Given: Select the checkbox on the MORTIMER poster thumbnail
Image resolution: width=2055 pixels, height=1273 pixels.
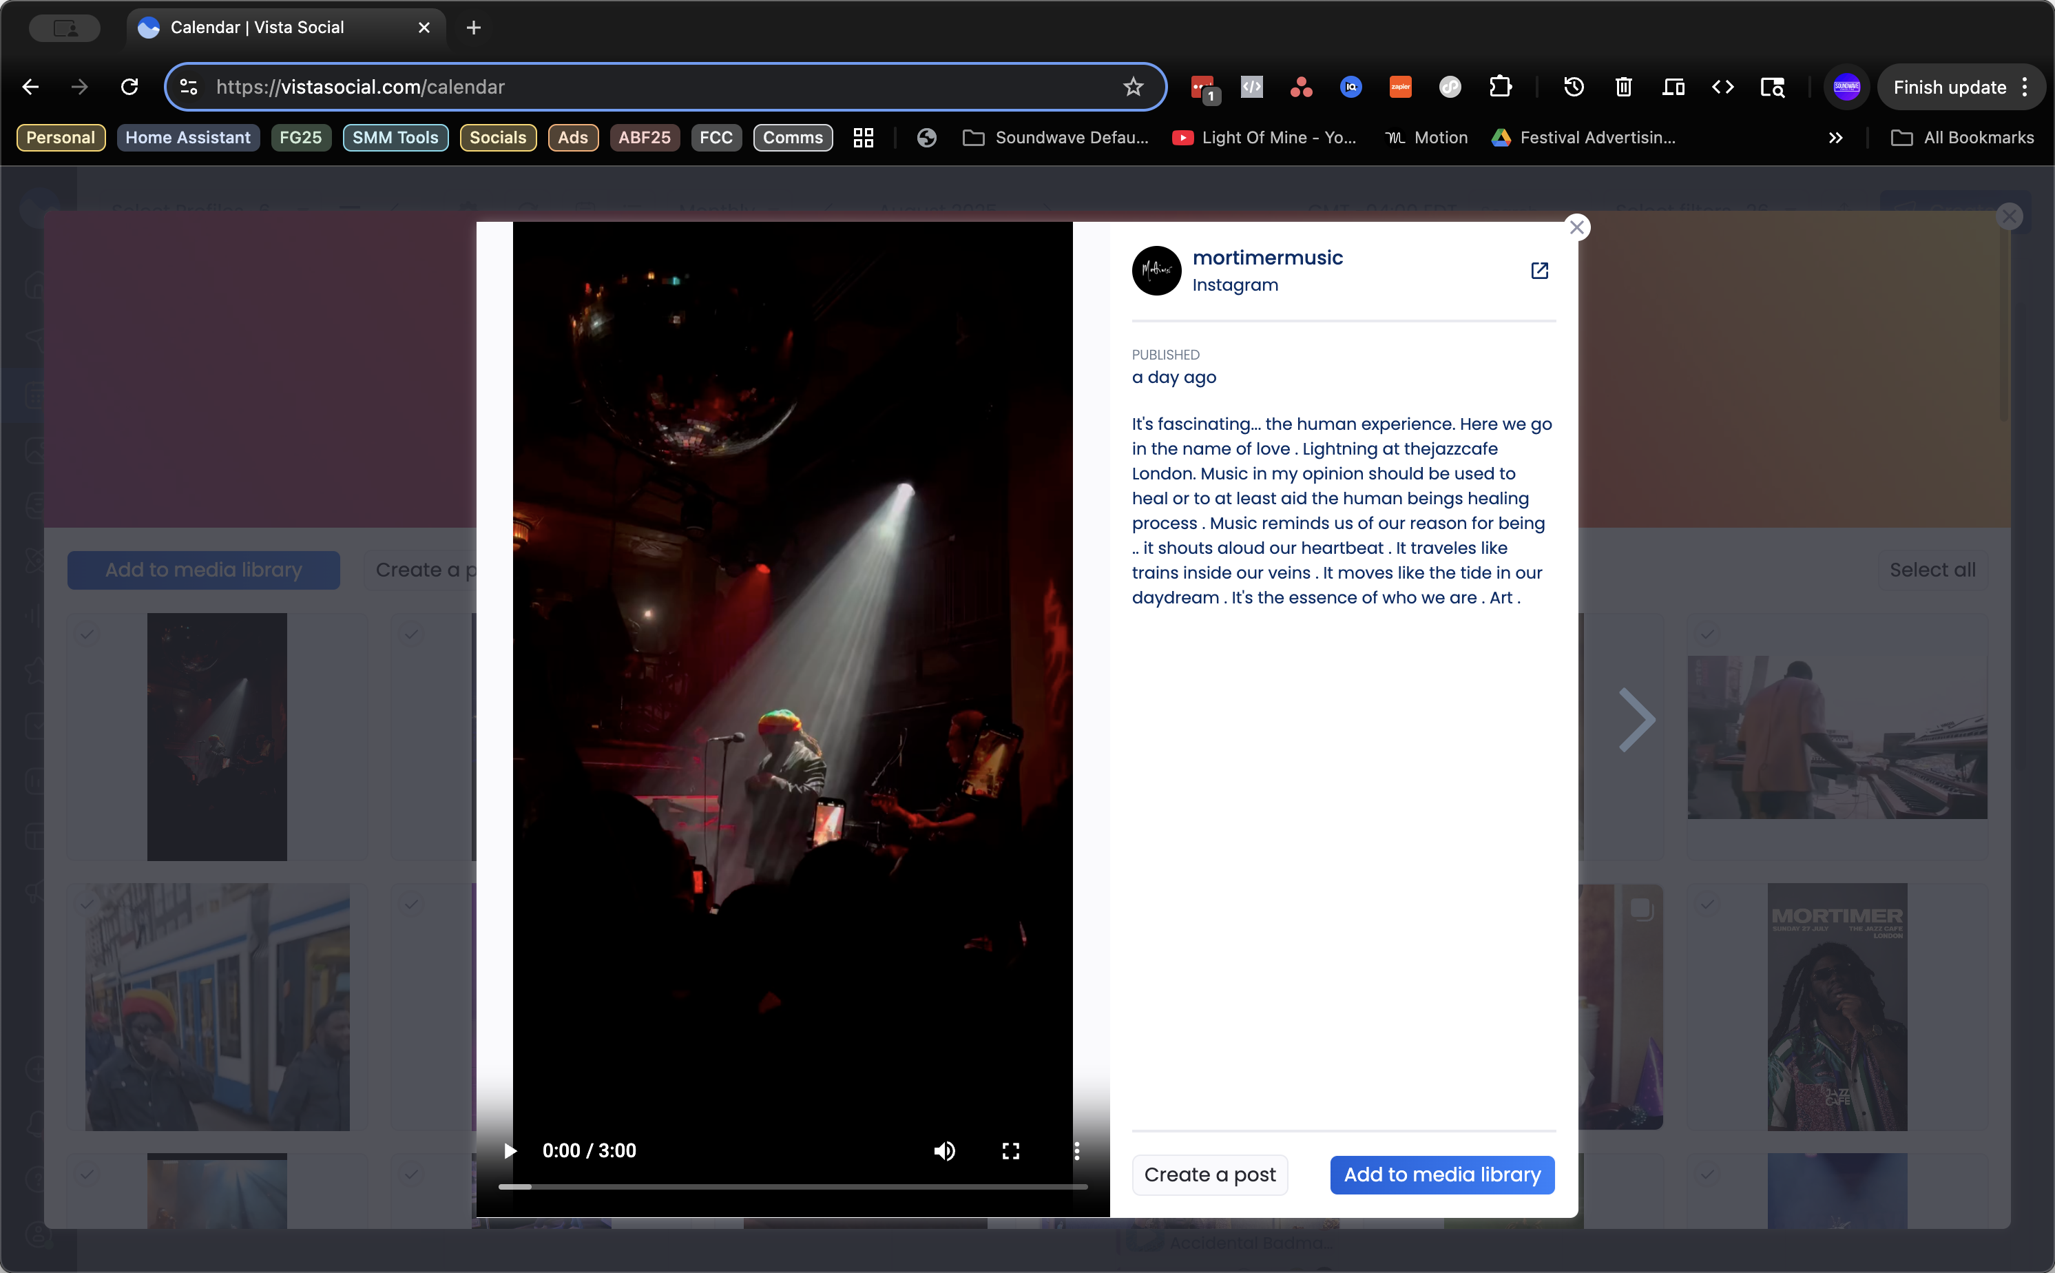Looking at the screenshot, I should (x=1707, y=903).
